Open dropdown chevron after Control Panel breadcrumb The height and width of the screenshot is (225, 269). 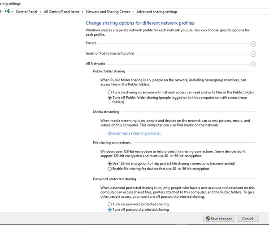point(40,12)
